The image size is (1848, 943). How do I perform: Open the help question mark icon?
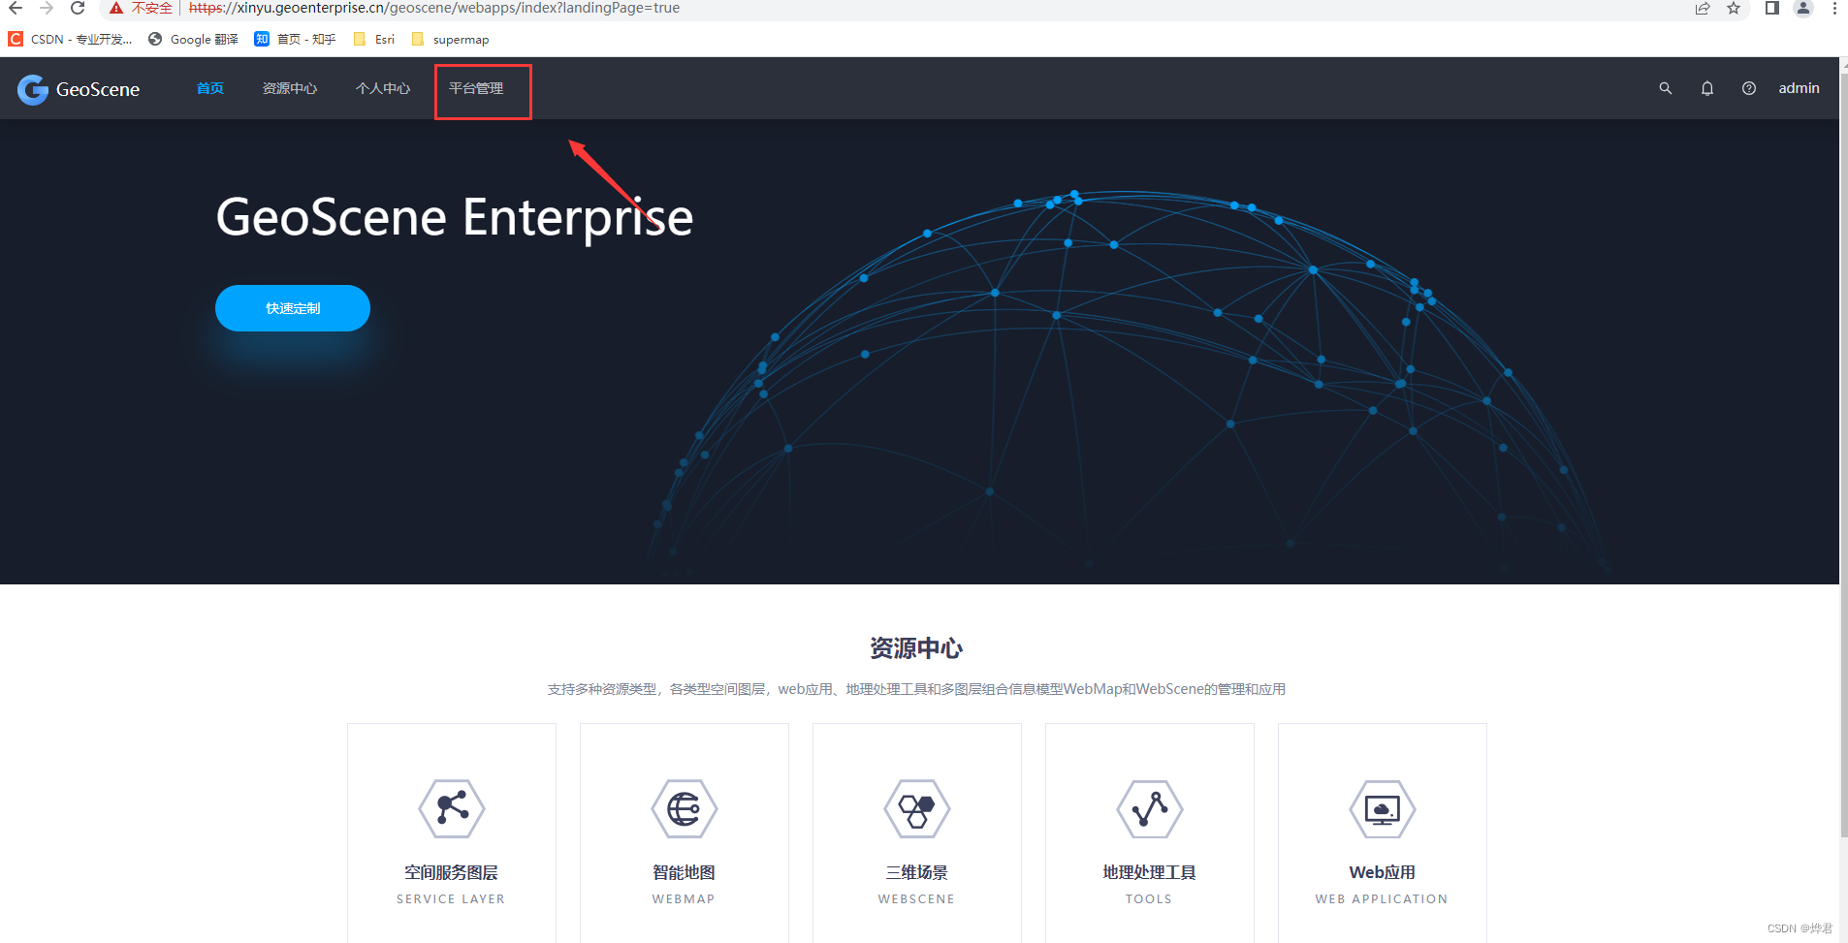point(1749,88)
